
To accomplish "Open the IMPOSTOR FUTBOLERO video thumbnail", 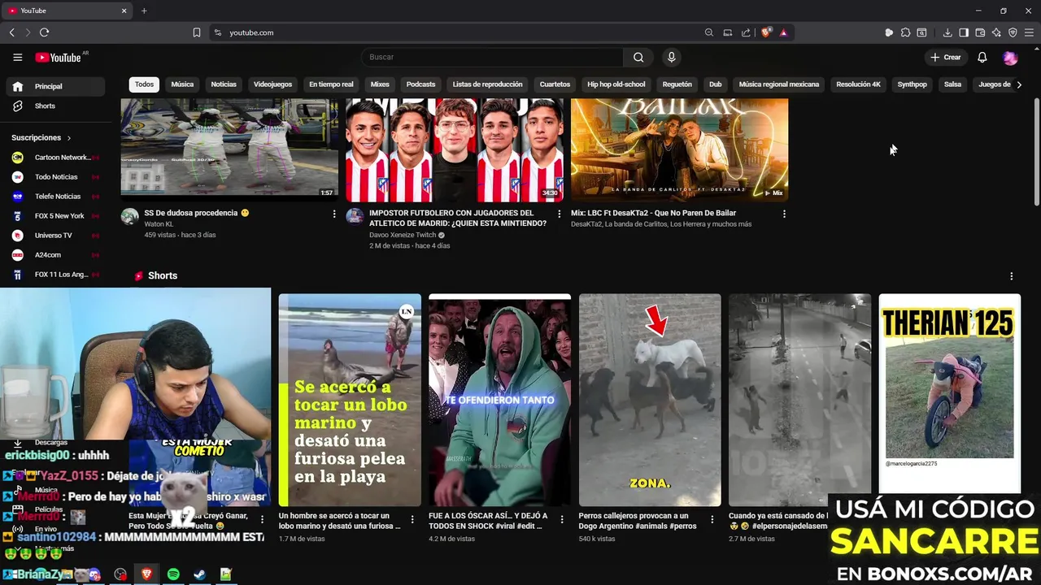I will 455,149.
